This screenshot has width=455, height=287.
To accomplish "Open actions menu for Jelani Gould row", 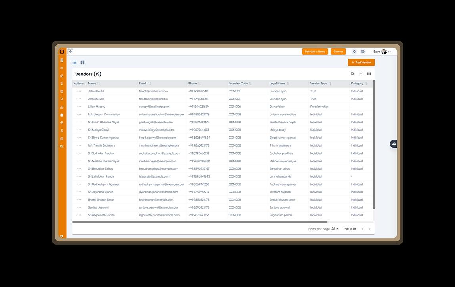I will 78,91.
